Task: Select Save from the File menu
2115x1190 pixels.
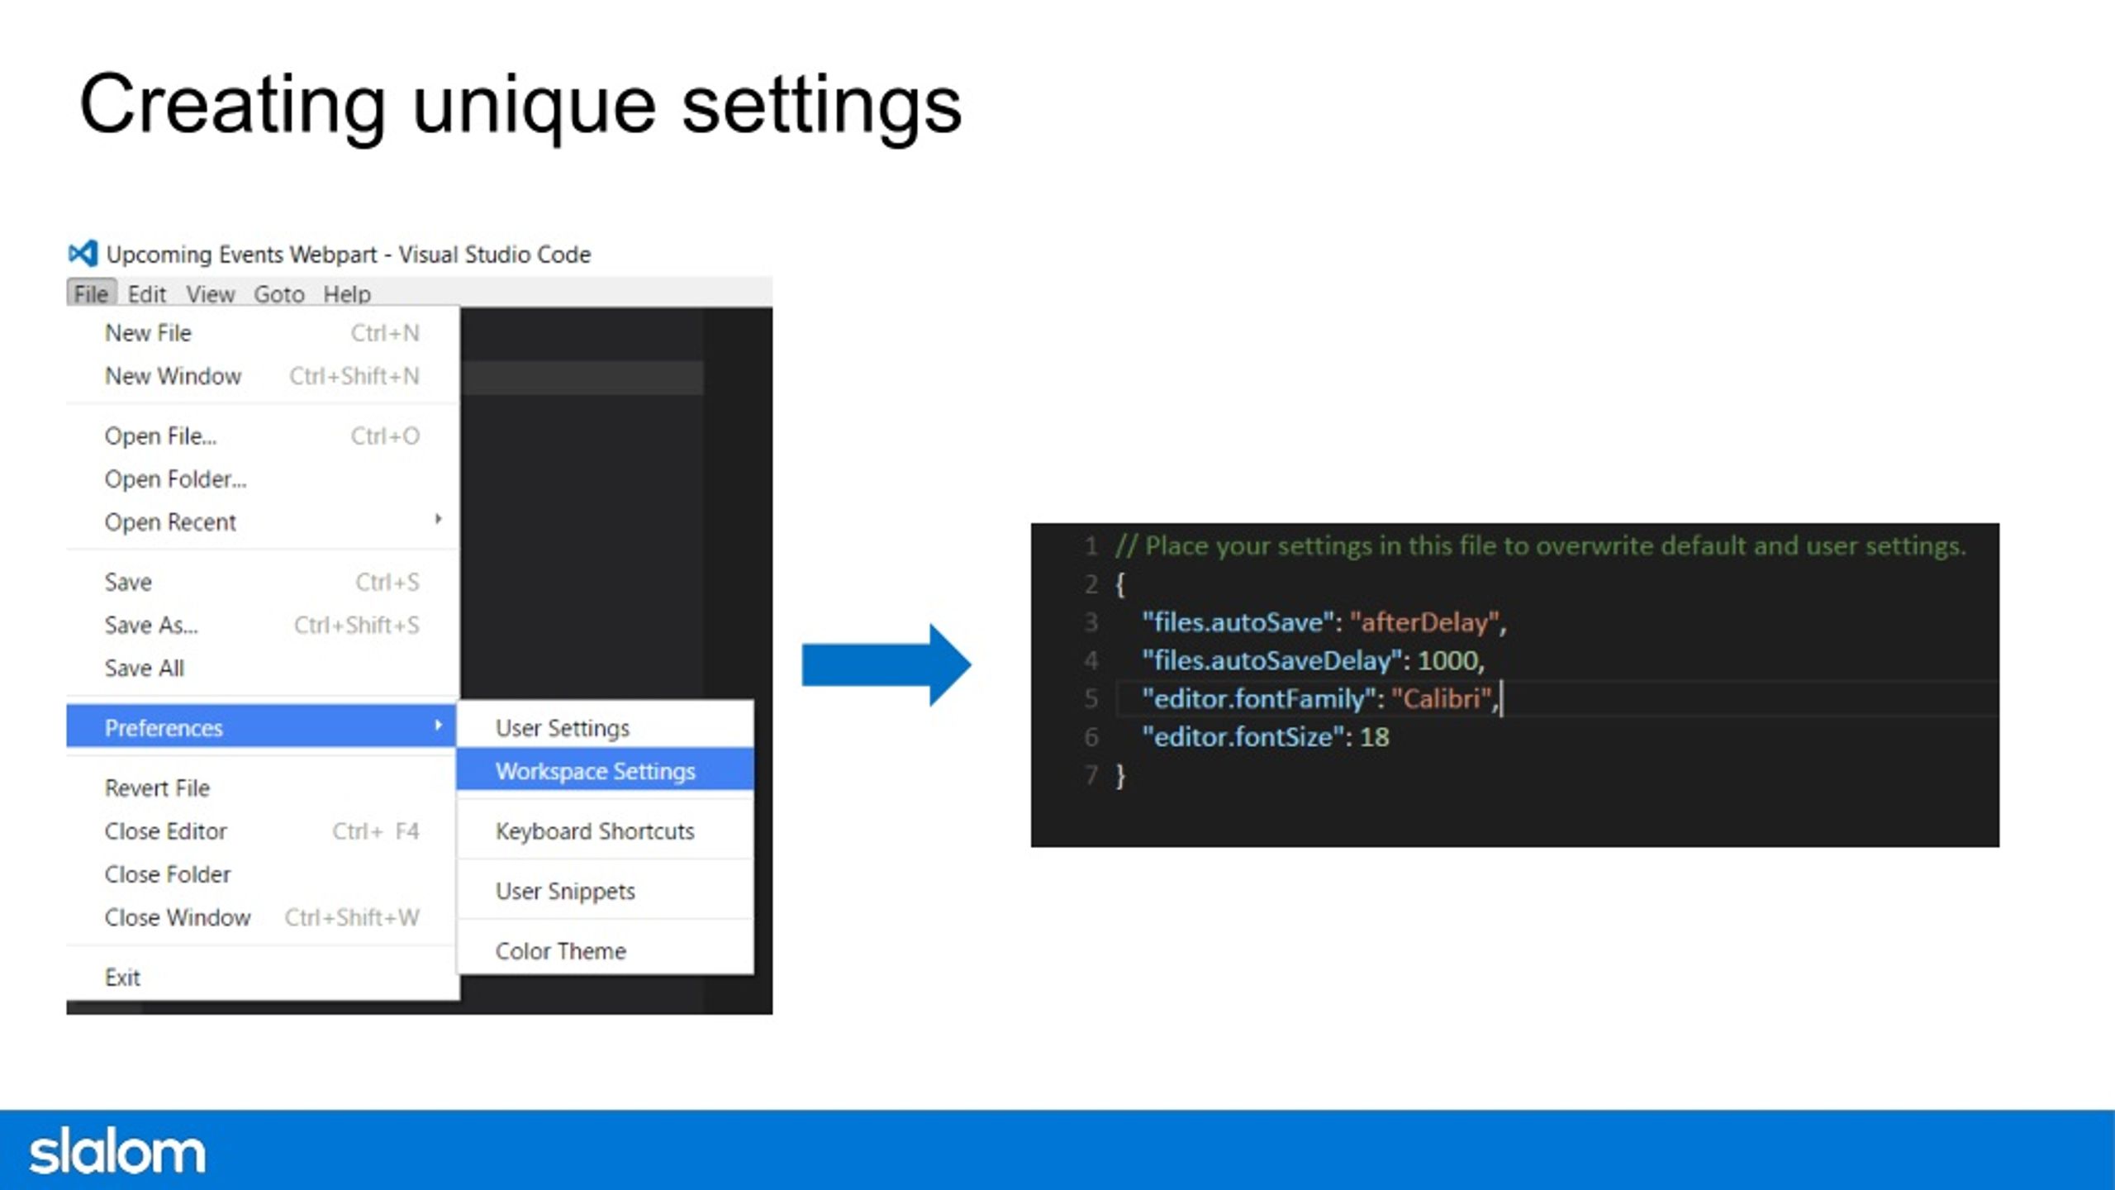Action: (x=262, y=583)
